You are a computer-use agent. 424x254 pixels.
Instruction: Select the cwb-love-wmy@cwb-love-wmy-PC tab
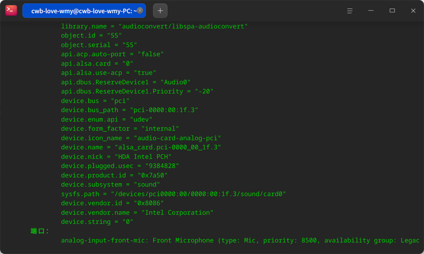click(84, 10)
